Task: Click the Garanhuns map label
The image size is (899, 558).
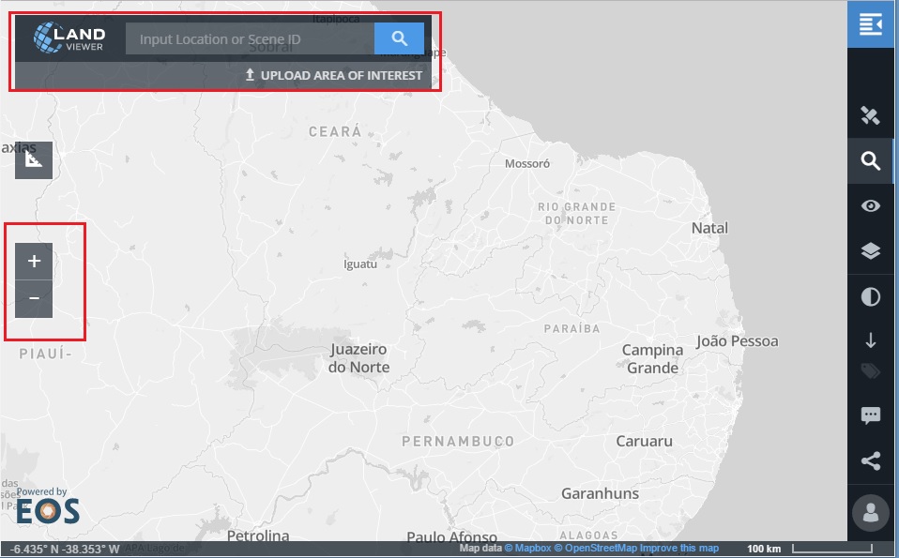Action: coord(601,493)
